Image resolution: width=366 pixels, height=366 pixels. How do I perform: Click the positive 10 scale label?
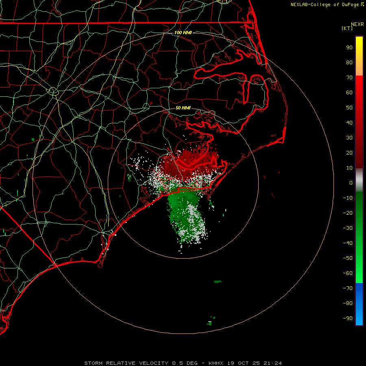(349, 168)
